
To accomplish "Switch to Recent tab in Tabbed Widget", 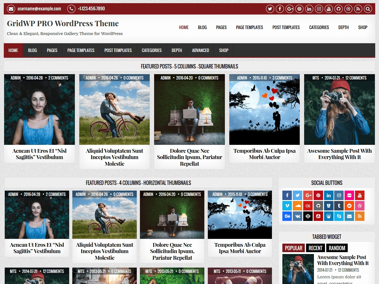I will click(316, 248).
